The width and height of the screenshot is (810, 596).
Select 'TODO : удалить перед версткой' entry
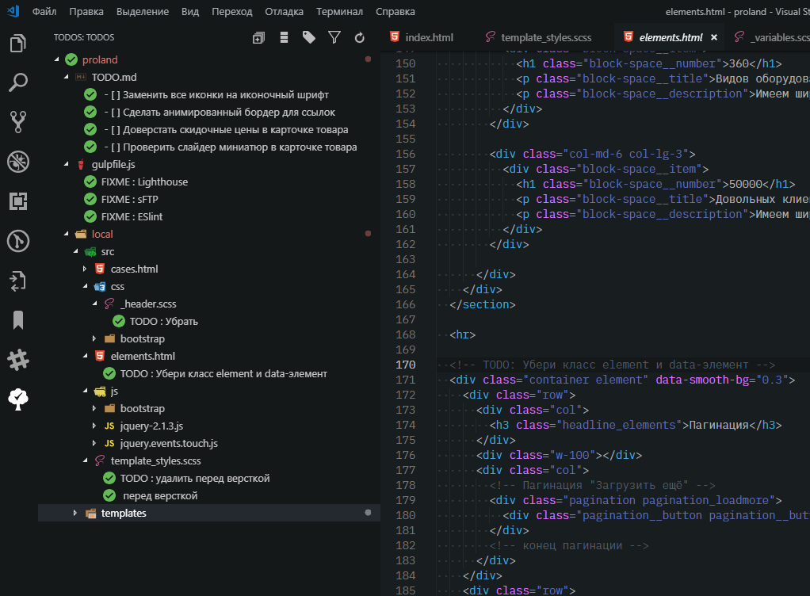(195, 479)
